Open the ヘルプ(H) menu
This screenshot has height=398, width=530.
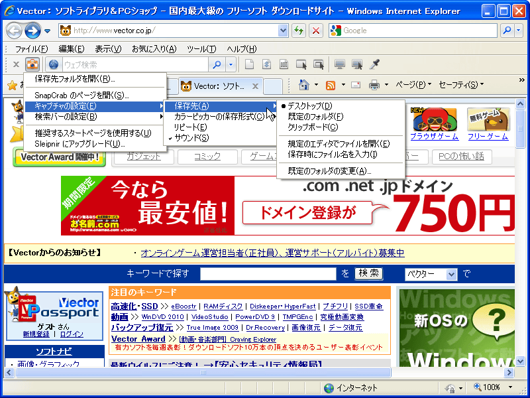[x=242, y=49]
